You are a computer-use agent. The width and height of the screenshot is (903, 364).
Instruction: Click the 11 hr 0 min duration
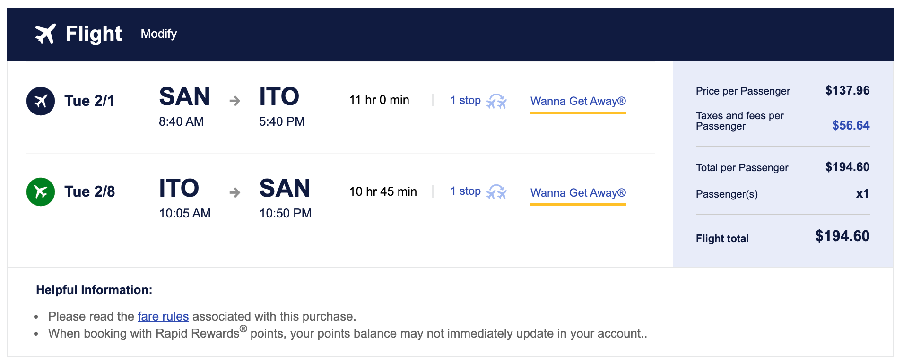pos(379,100)
